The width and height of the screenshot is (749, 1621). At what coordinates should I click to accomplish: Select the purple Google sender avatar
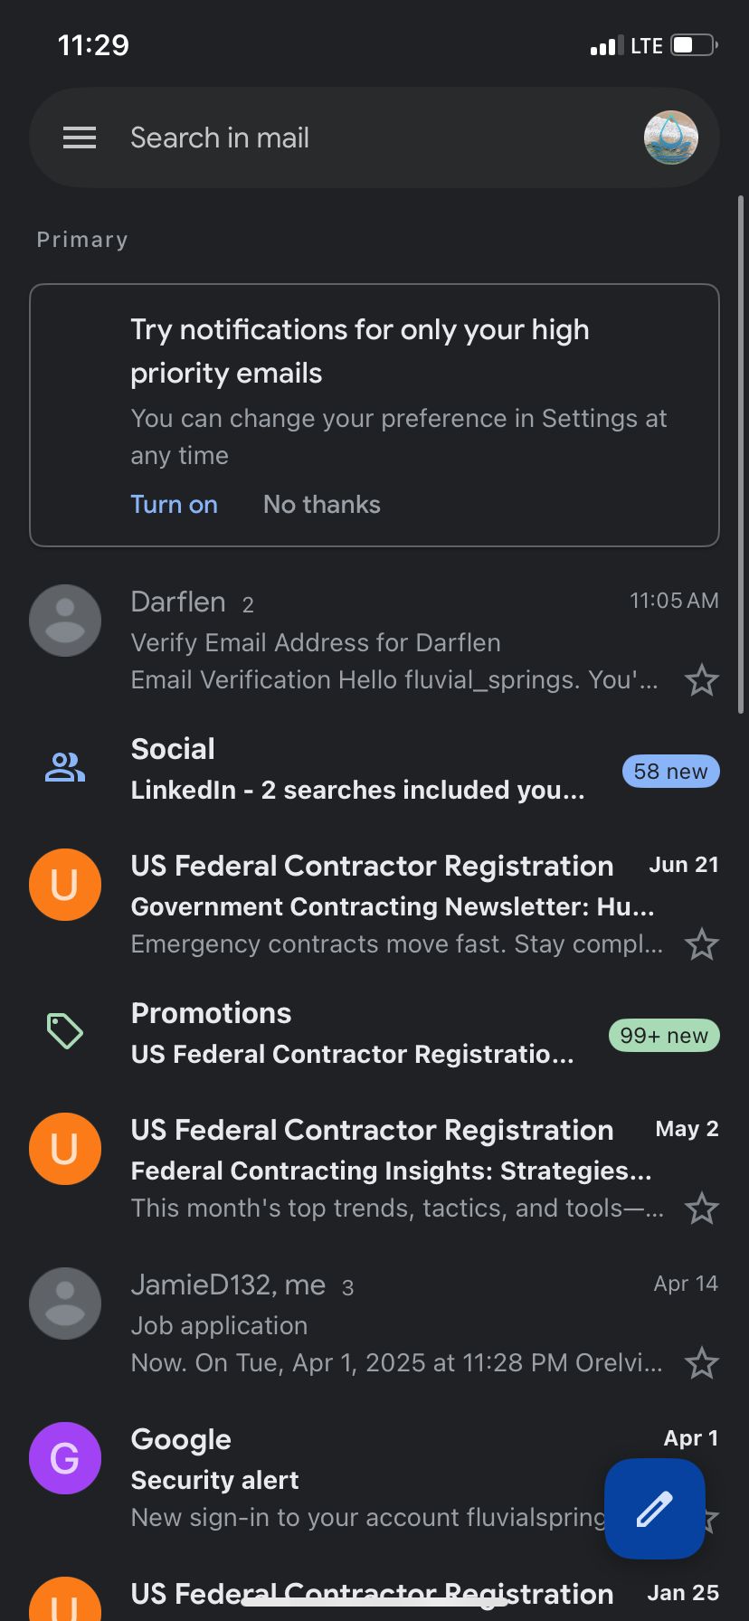pos(65,1458)
